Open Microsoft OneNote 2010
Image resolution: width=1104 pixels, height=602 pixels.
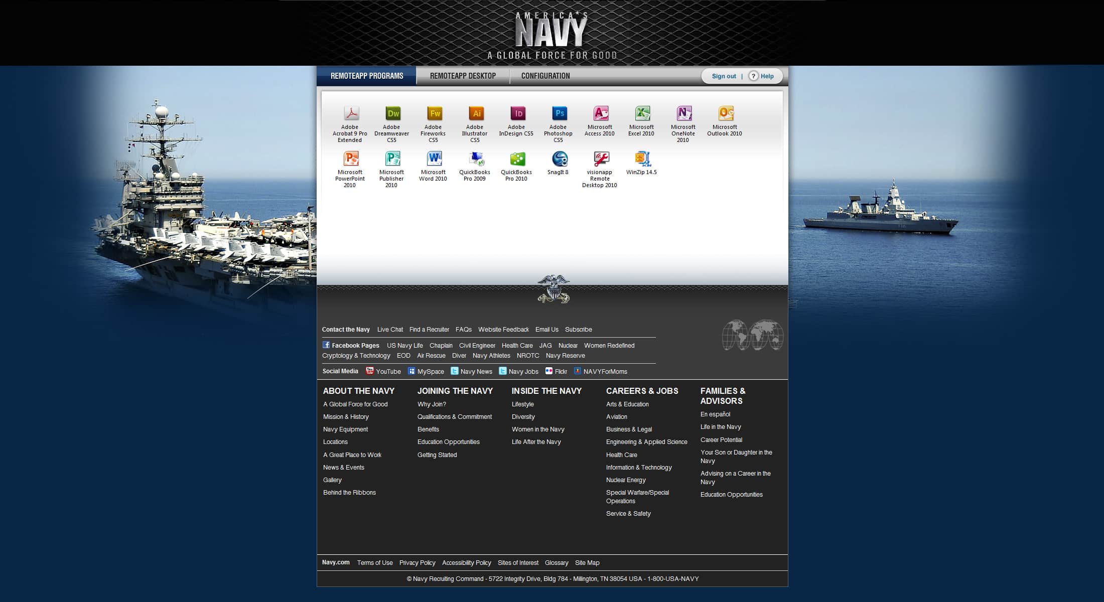click(x=683, y=123)
